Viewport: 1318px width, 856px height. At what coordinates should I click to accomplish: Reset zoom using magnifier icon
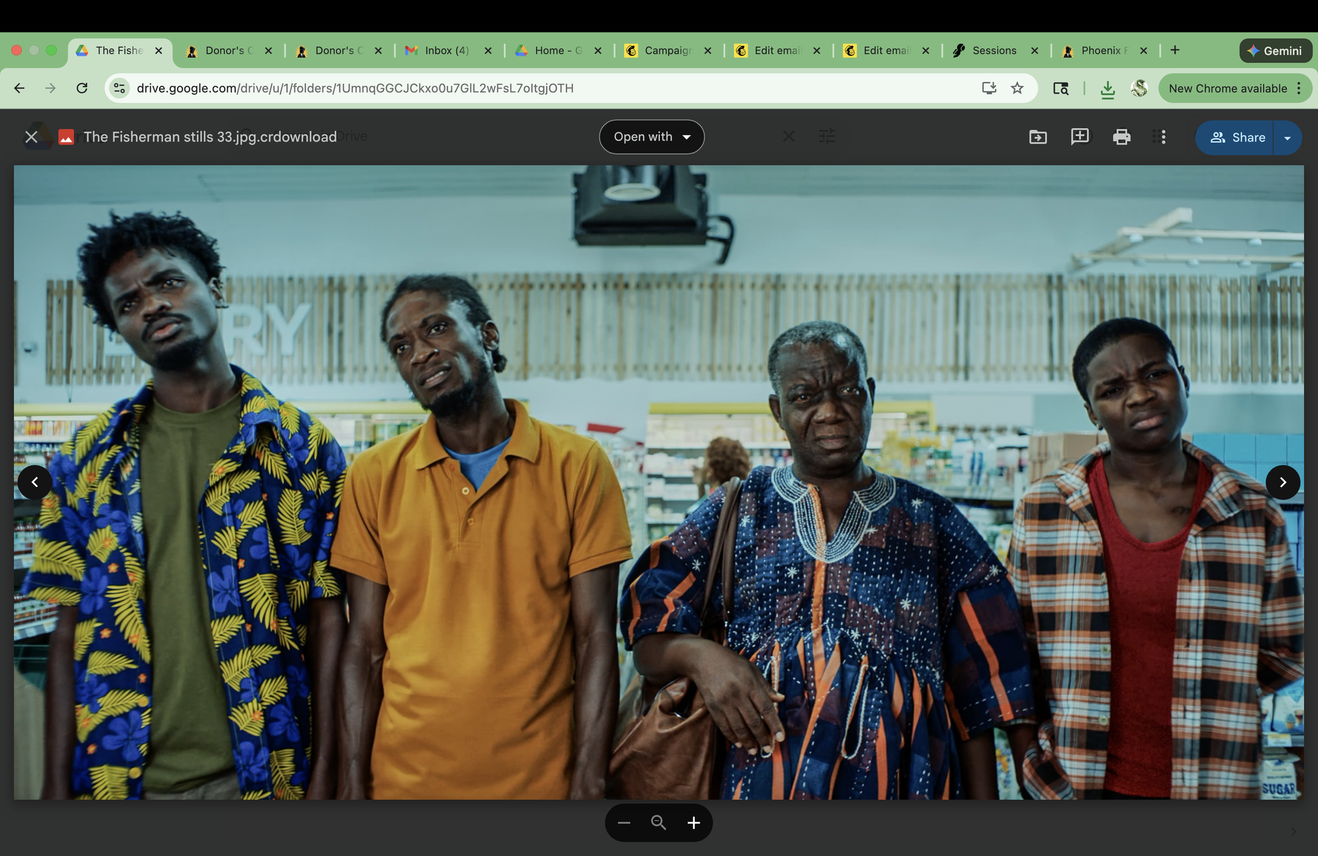tap(658, 823)
